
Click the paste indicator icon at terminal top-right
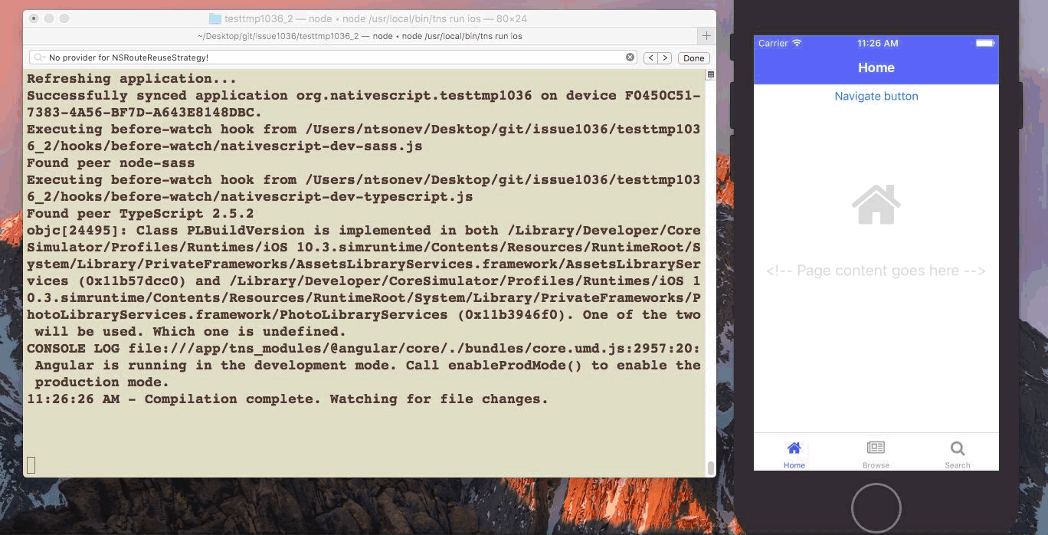tap(710, 74)
